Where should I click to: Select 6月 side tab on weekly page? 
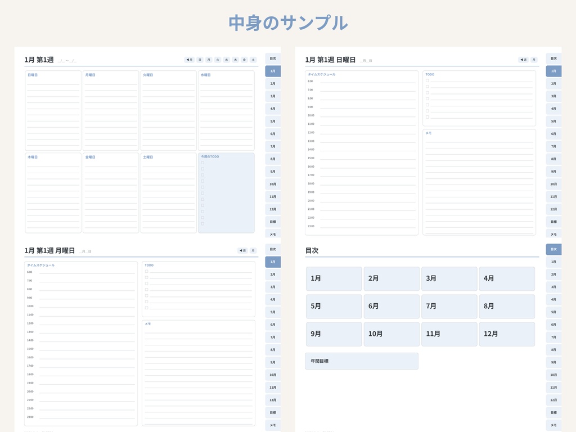[273, 134]
